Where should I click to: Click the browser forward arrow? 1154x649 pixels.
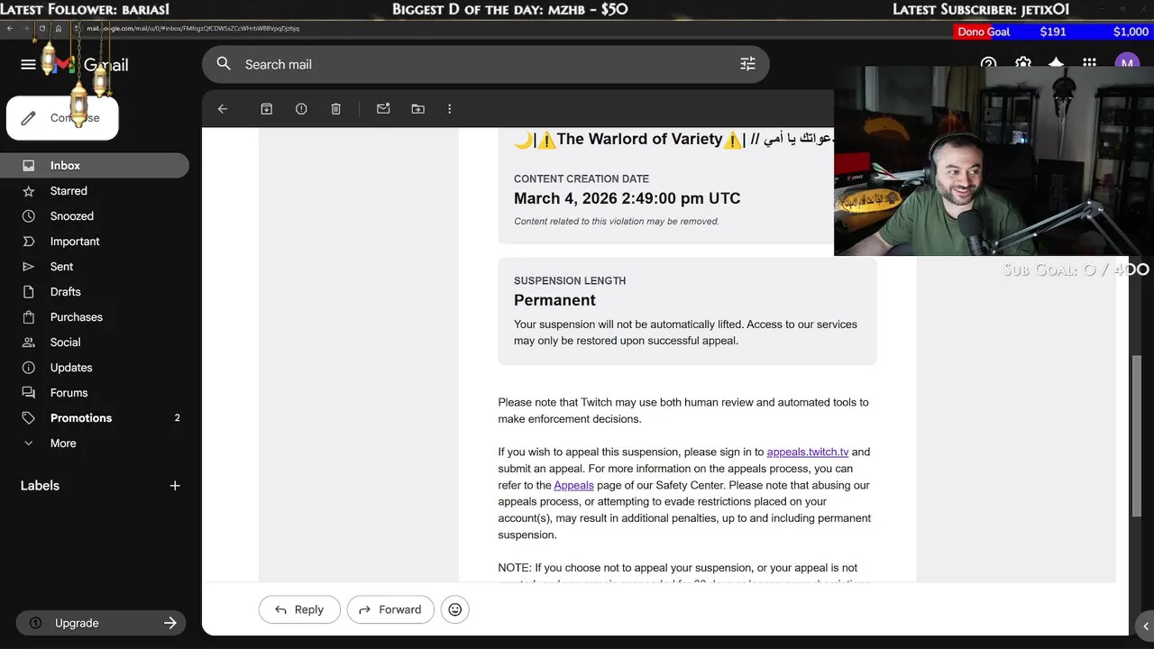click(26, 29)
